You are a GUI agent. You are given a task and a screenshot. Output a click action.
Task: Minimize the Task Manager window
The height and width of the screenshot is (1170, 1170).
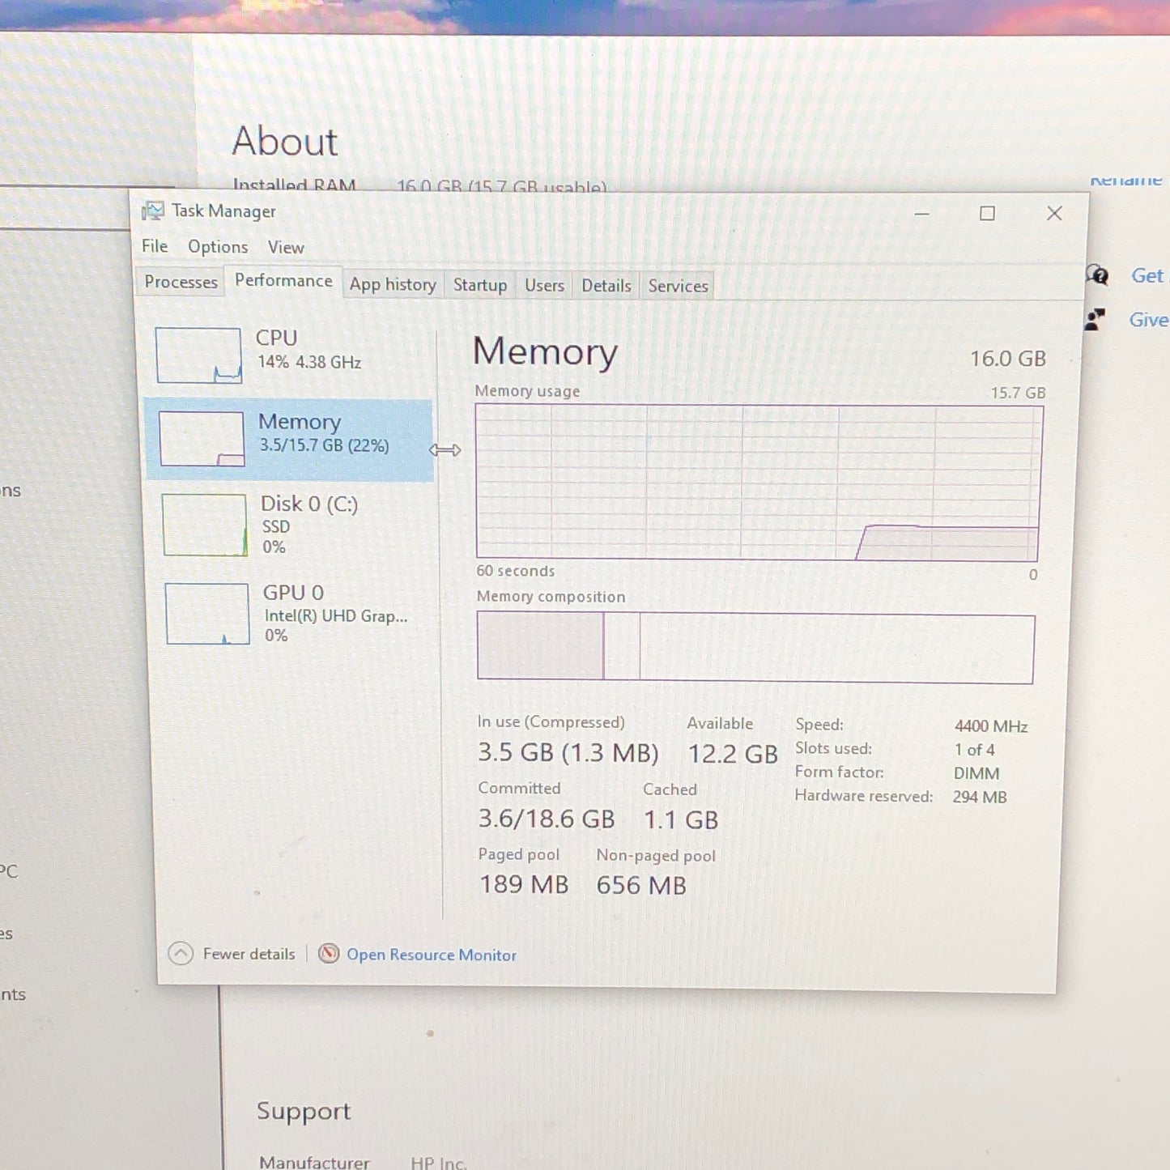point(921,214)
